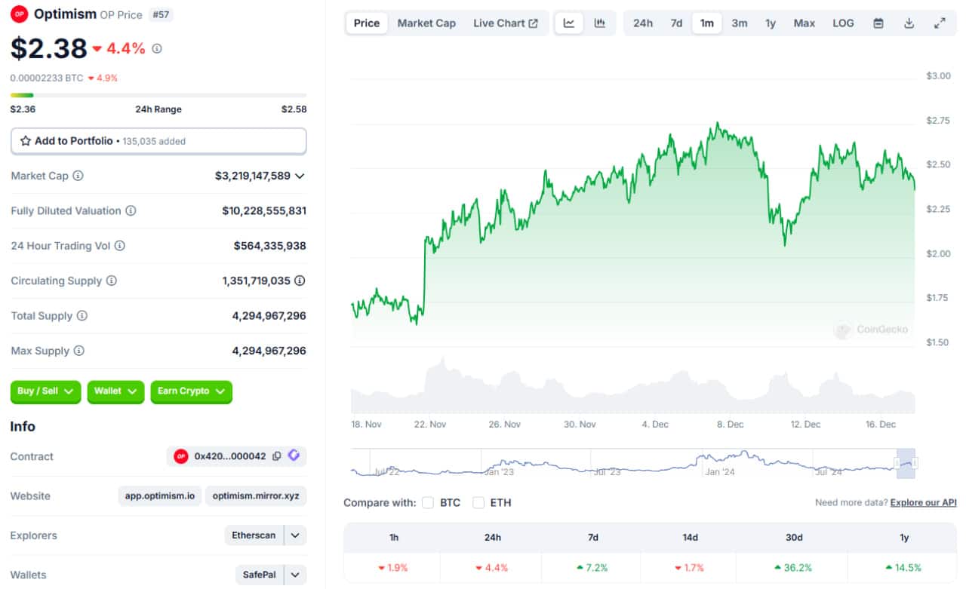
Task: Click the info icon beside the 4.4% change
Action: point(157,48)
